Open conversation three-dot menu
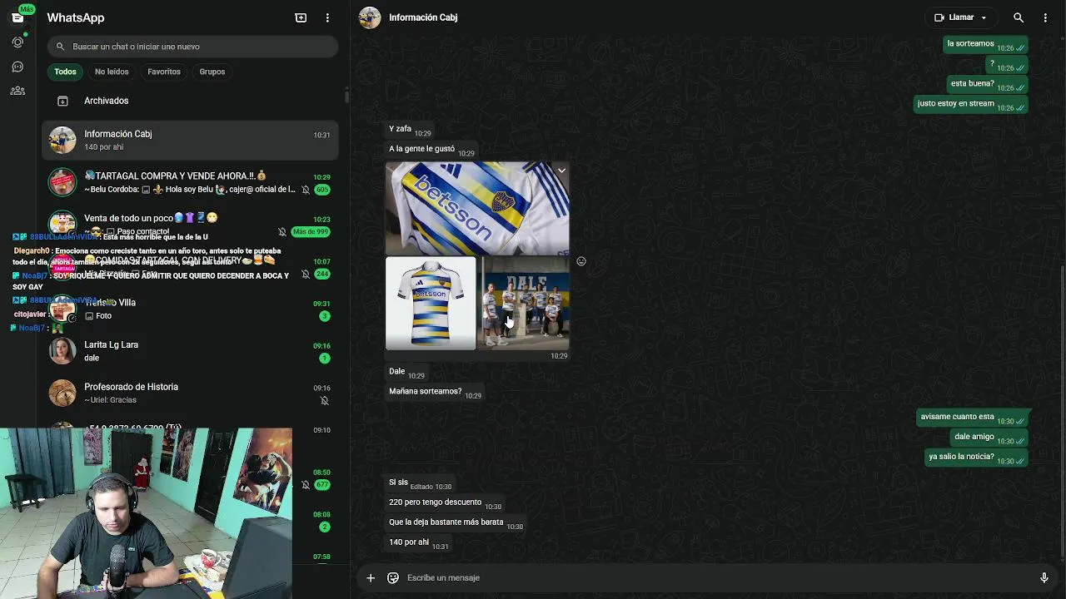 tap(1045, 17)
